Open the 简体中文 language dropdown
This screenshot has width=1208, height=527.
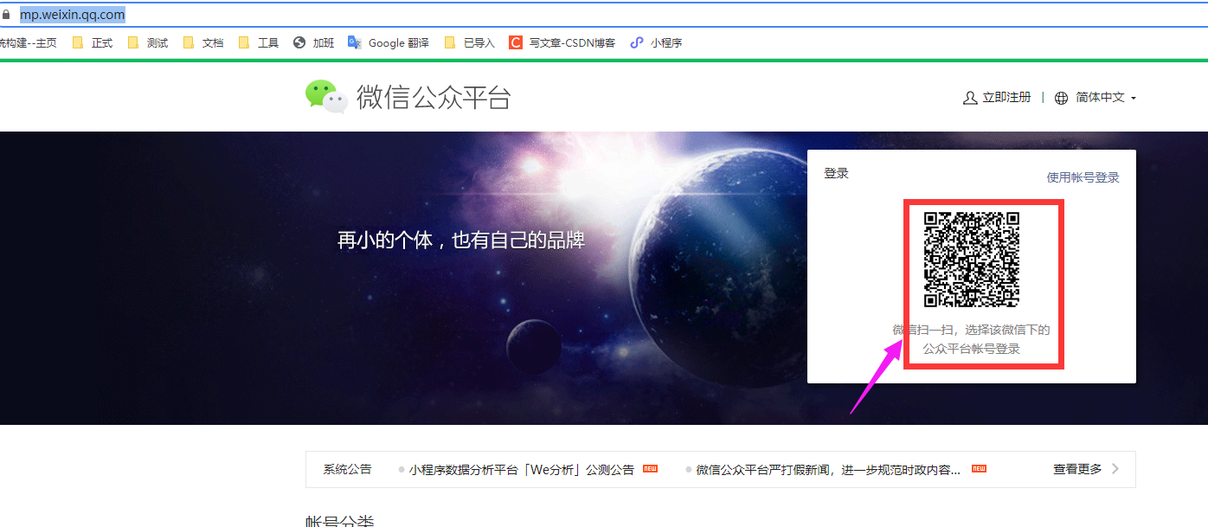tap(1105, 98)
